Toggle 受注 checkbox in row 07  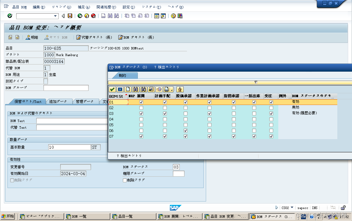(271, 136)
